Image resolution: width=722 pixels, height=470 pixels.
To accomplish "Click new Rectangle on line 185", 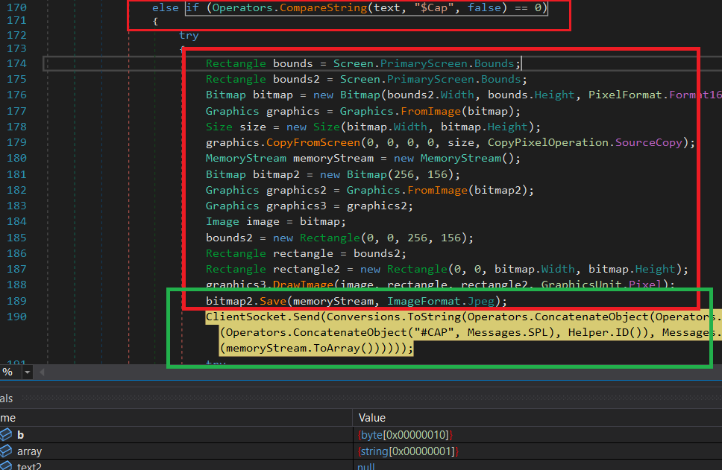I will pos(316,238).
